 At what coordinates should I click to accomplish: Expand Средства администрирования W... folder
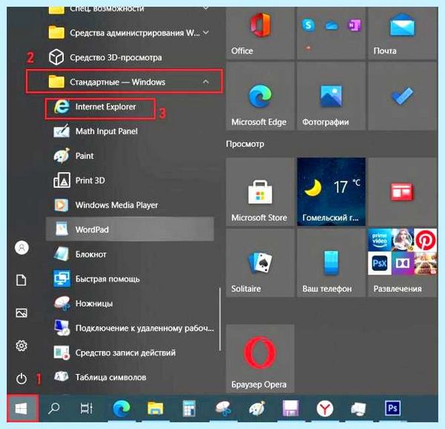point(130,33)
